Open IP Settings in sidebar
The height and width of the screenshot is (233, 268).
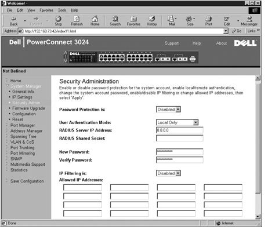coord(22,97)
